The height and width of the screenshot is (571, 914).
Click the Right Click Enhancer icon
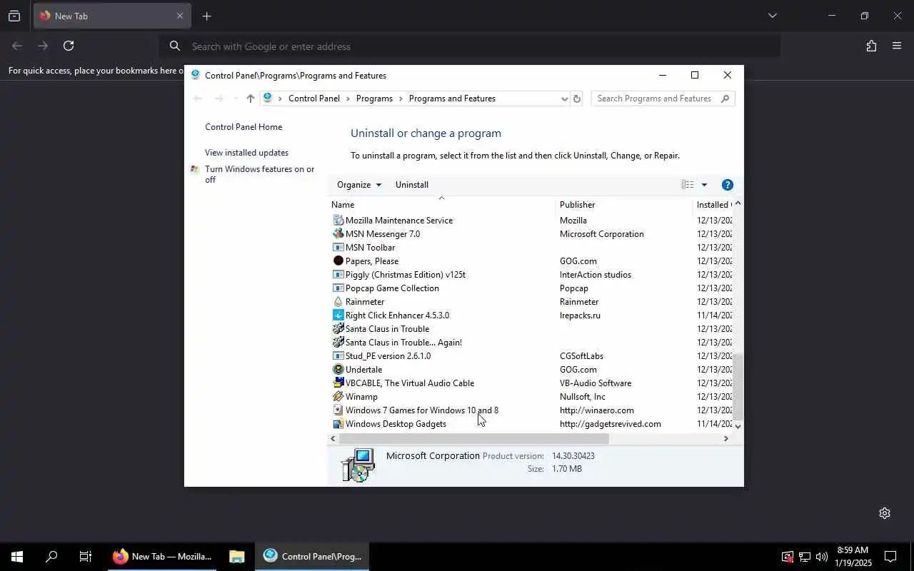(338, 315)
